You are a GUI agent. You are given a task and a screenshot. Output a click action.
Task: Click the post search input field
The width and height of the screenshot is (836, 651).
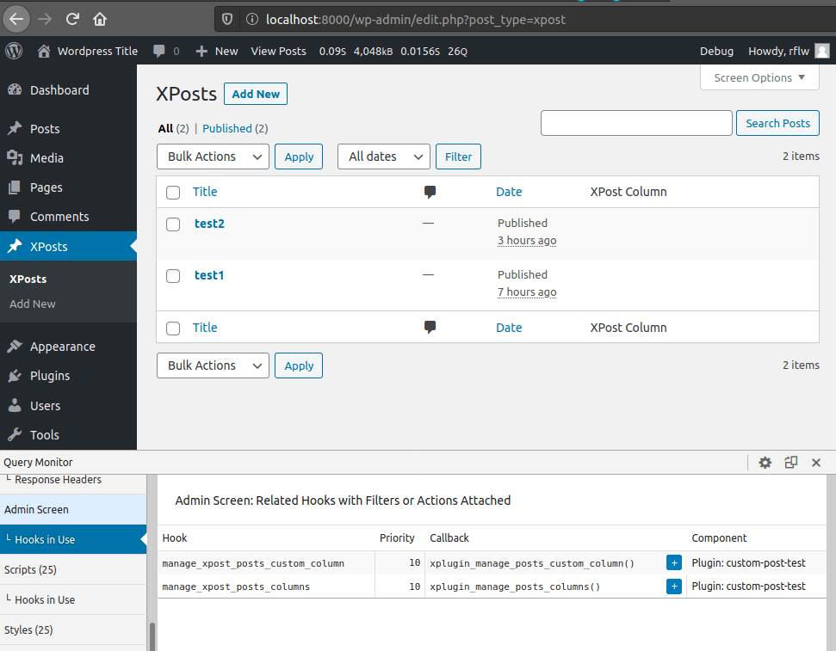tap(636, 122)
